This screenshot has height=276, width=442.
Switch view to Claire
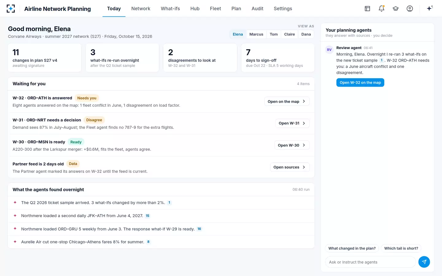pyautogui.click(x=289, y=34)
